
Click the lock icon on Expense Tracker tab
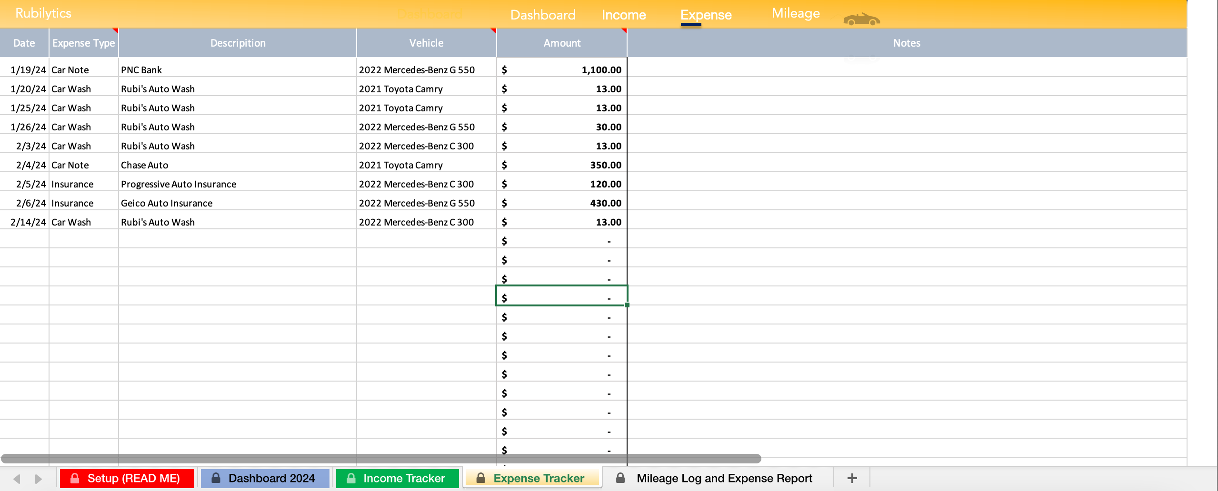click(480, 478)
